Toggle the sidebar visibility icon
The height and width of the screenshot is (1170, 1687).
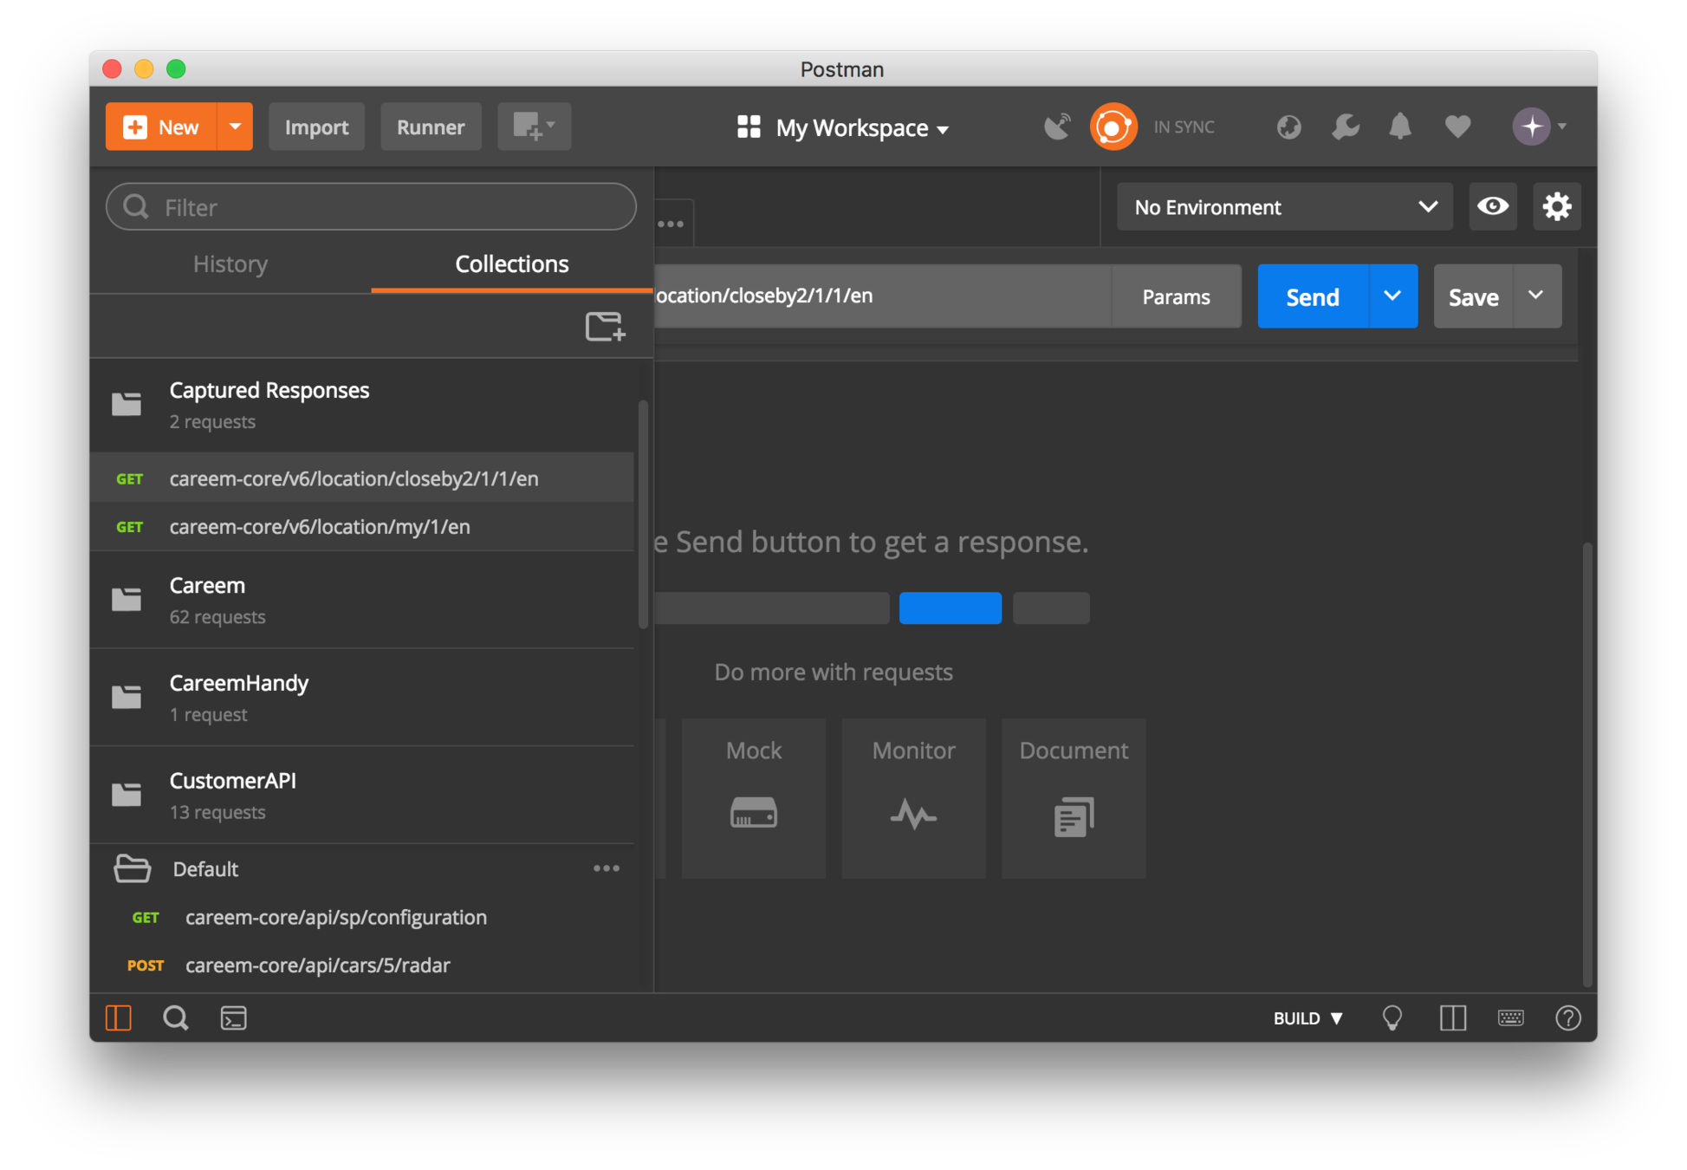point(119,1017)
